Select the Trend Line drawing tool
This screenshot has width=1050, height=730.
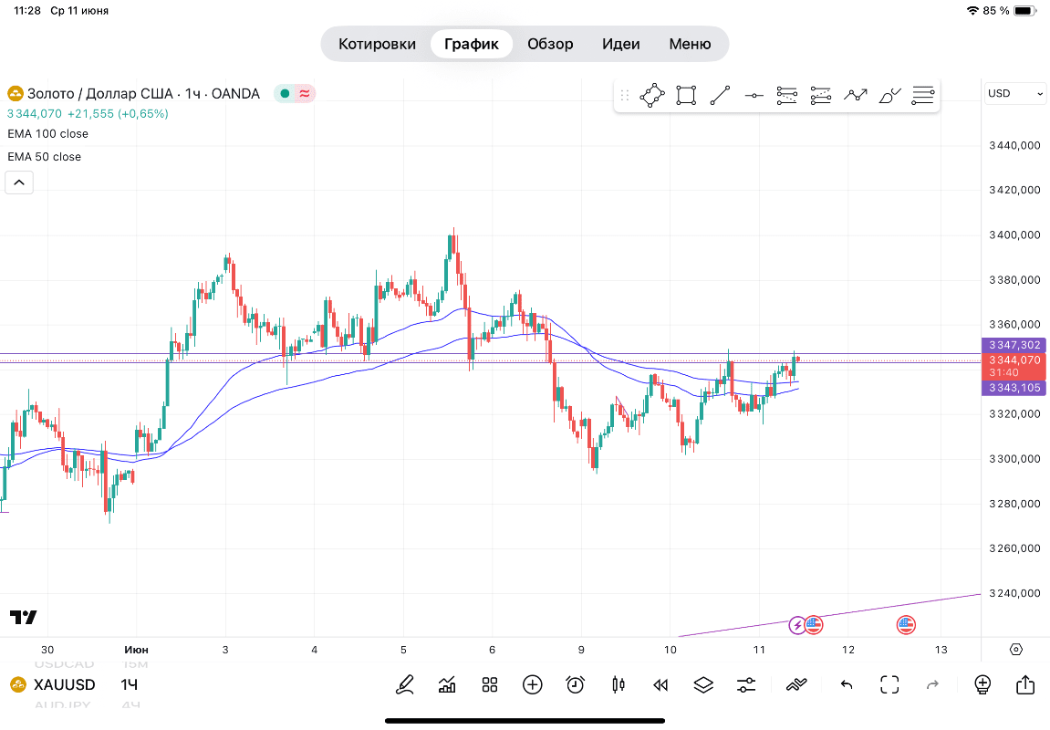[720, 95]
